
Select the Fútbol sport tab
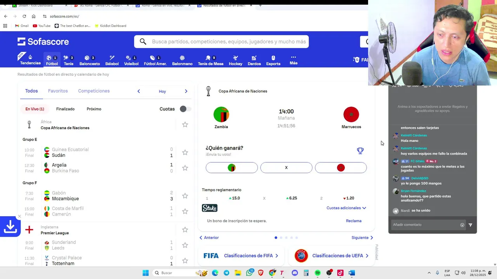click(52, 60)
